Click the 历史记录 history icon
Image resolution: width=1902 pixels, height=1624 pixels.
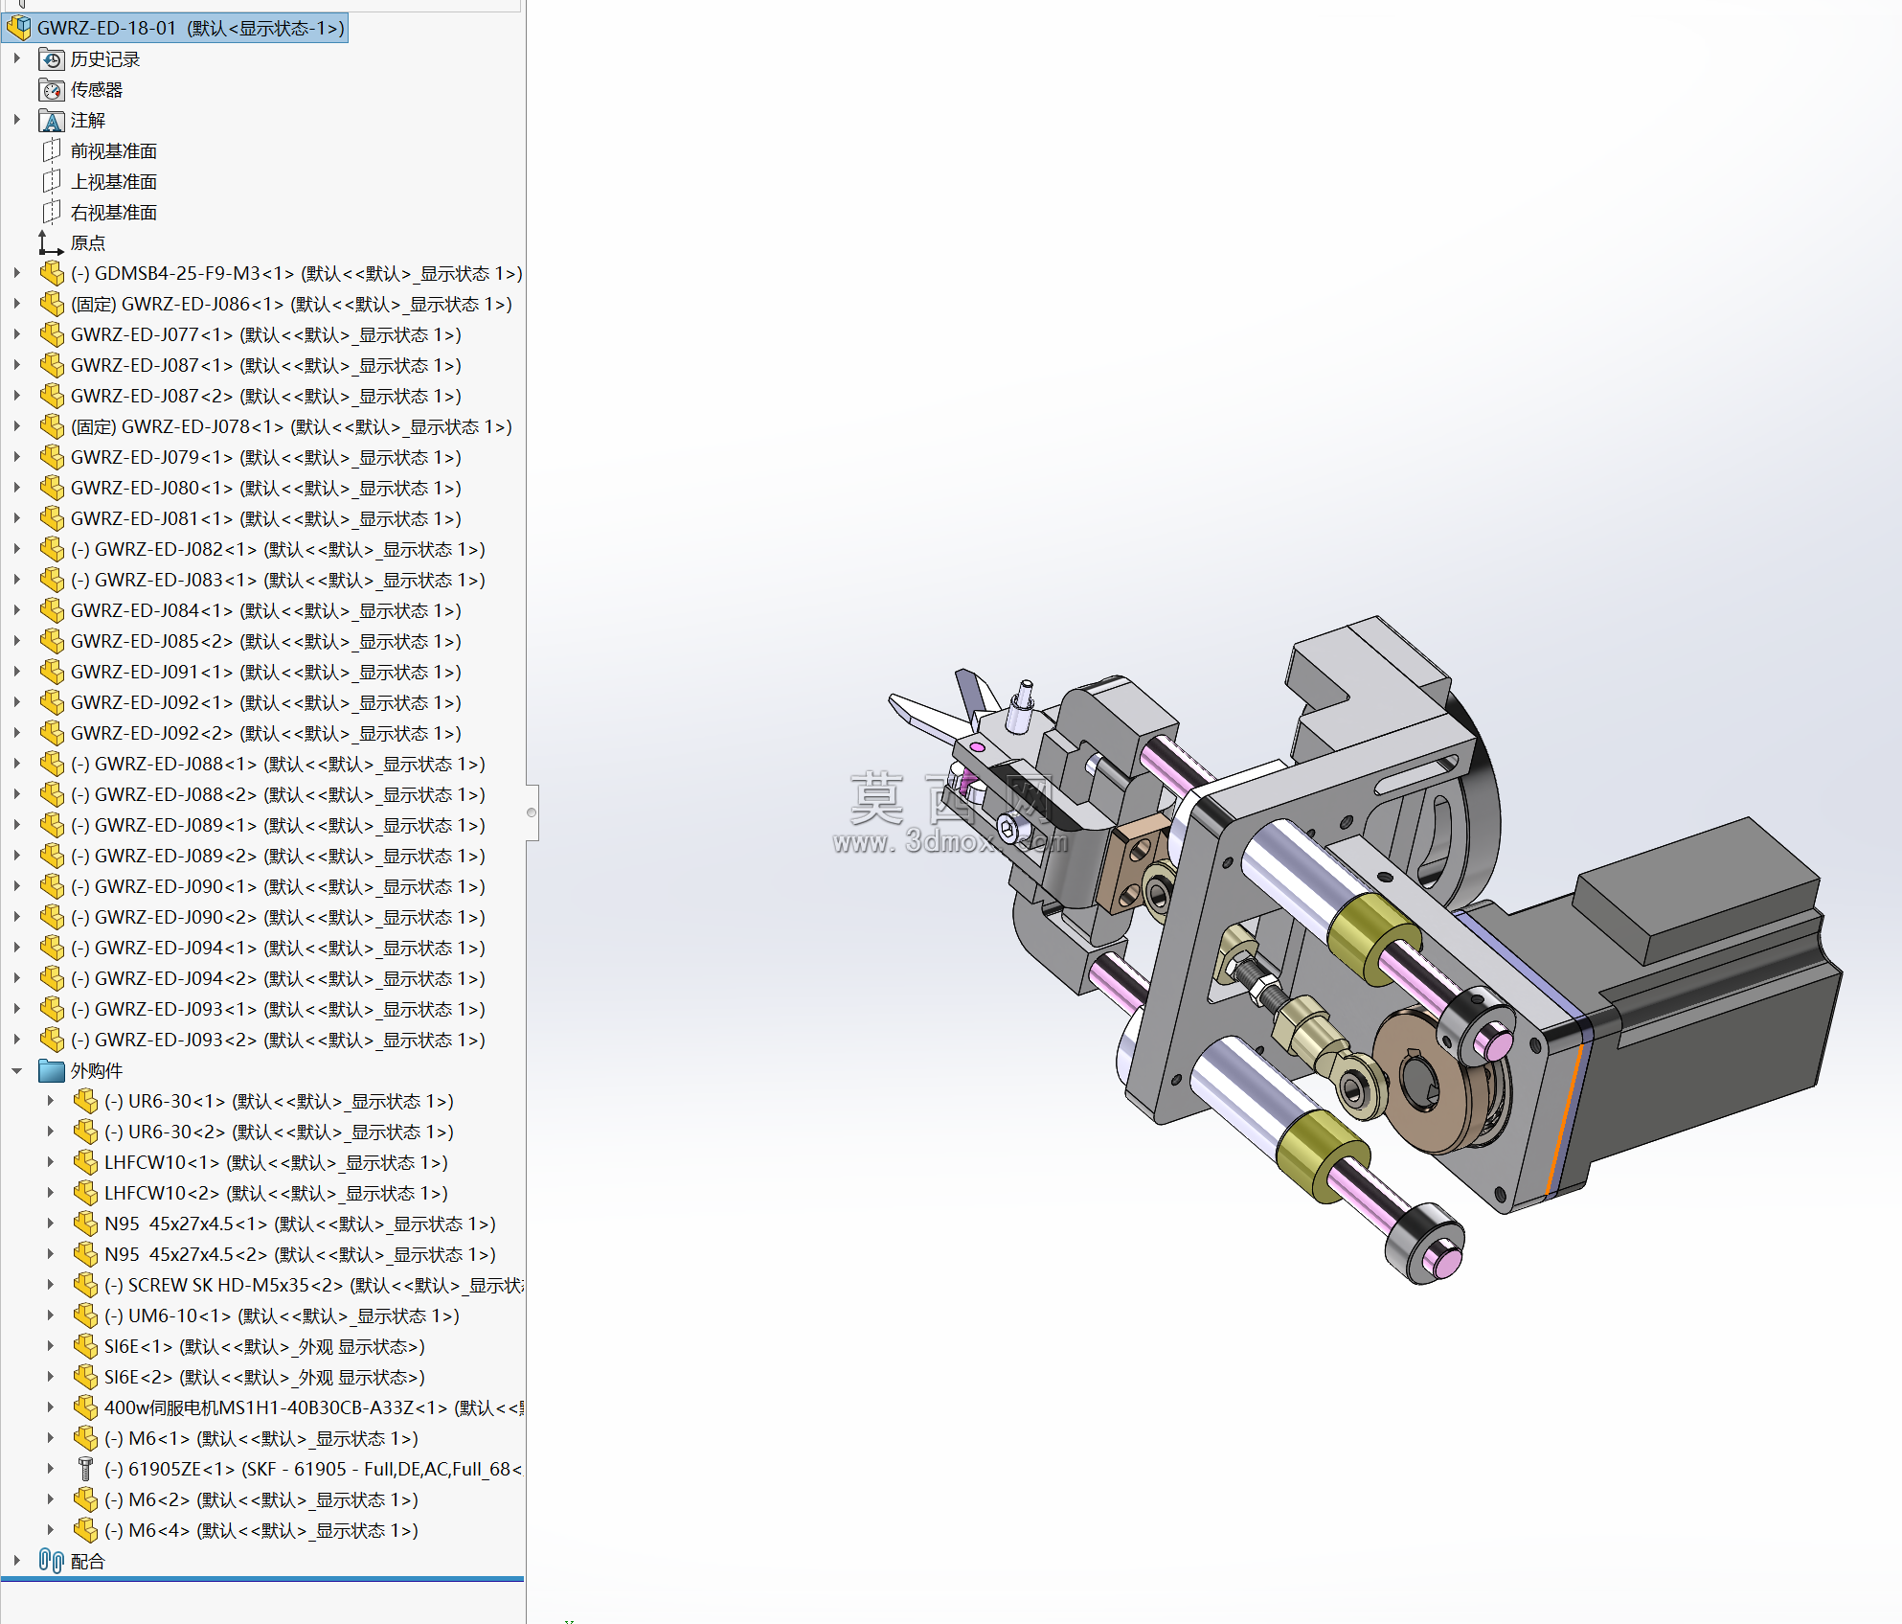click(52, 59)
